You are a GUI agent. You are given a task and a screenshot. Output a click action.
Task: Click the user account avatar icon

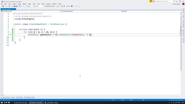183,4
